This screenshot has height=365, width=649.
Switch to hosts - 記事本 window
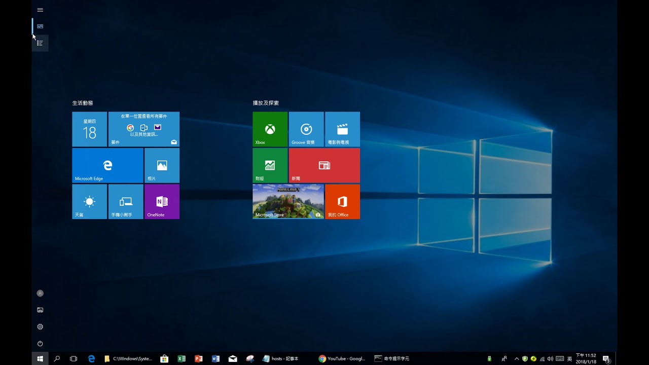pyautogui.click(x=280, y=358)
